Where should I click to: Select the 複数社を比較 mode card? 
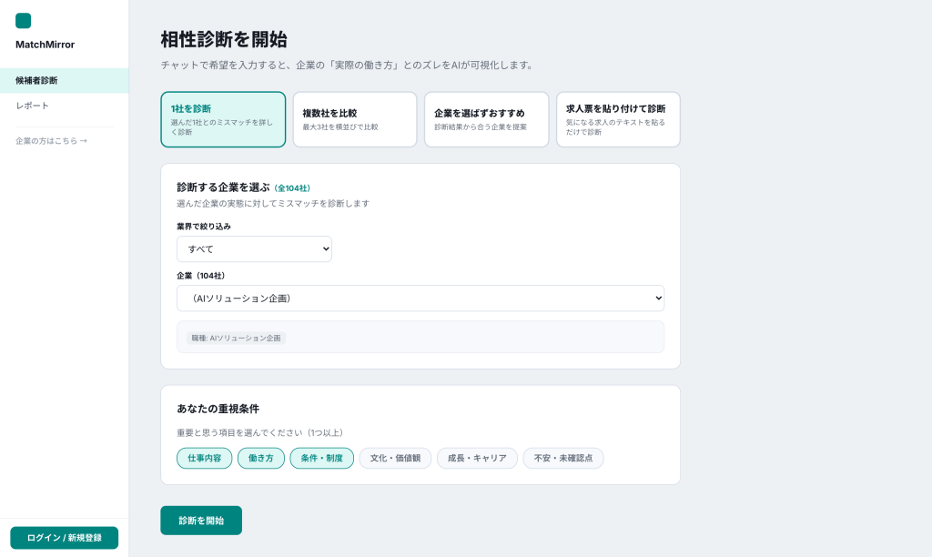click(x=355, y=119)
